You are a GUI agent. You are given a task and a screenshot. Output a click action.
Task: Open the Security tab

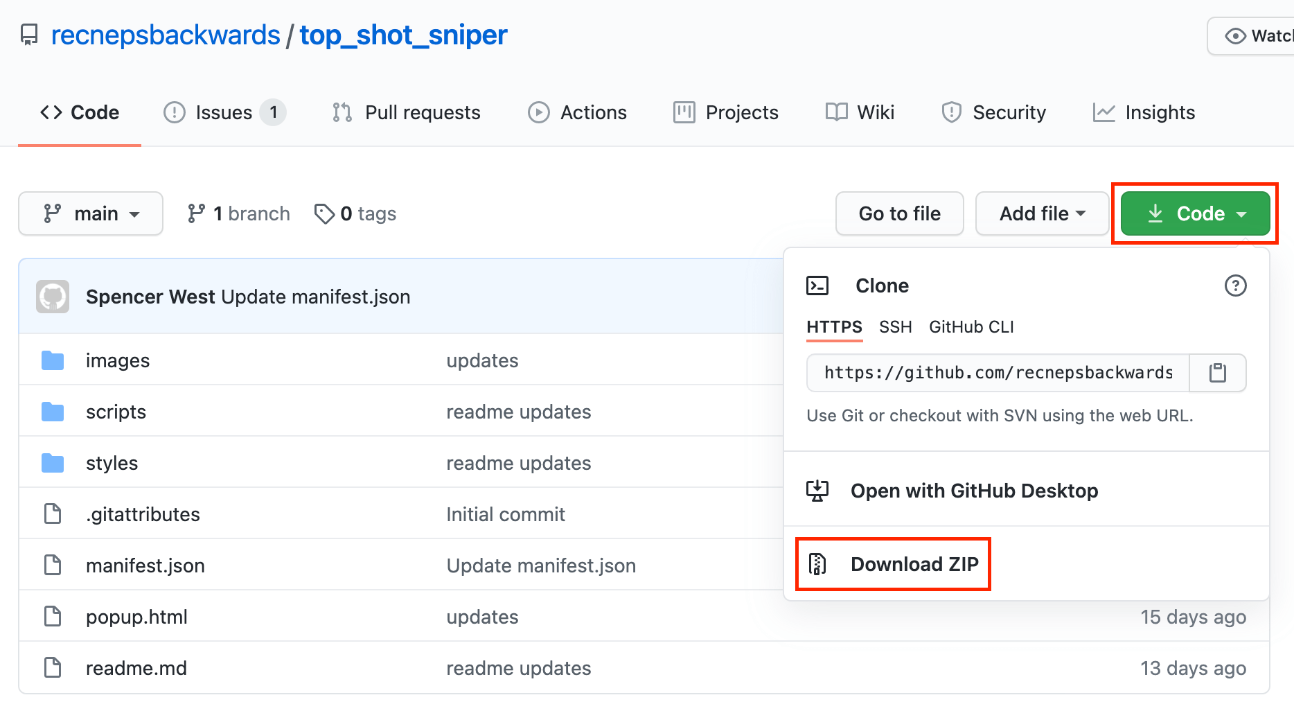[x=993, y=112]
